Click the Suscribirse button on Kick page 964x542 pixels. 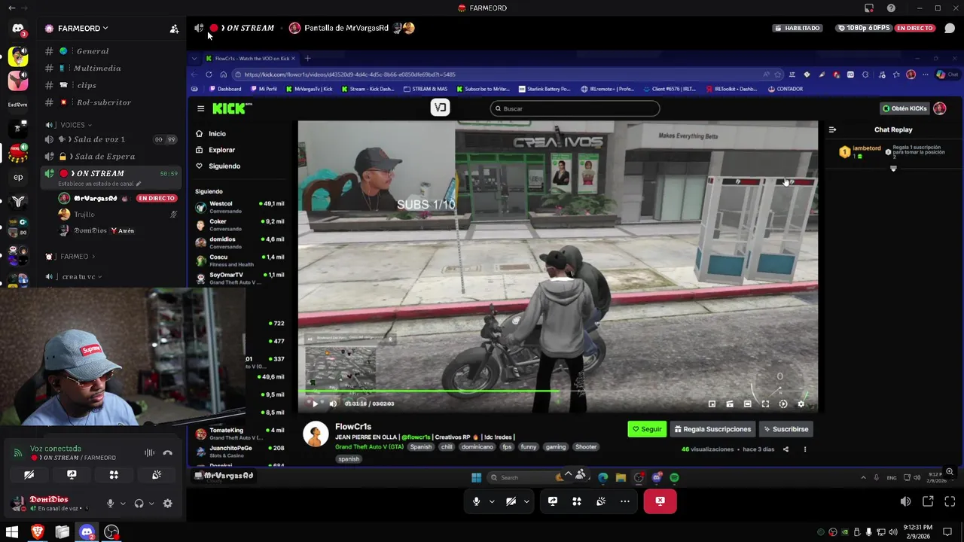click(x=786, y=429)
